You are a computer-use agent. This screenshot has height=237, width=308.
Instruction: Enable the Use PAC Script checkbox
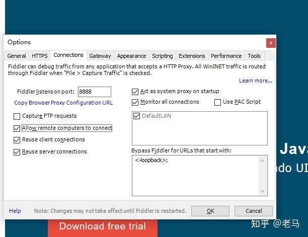[217, 102]
